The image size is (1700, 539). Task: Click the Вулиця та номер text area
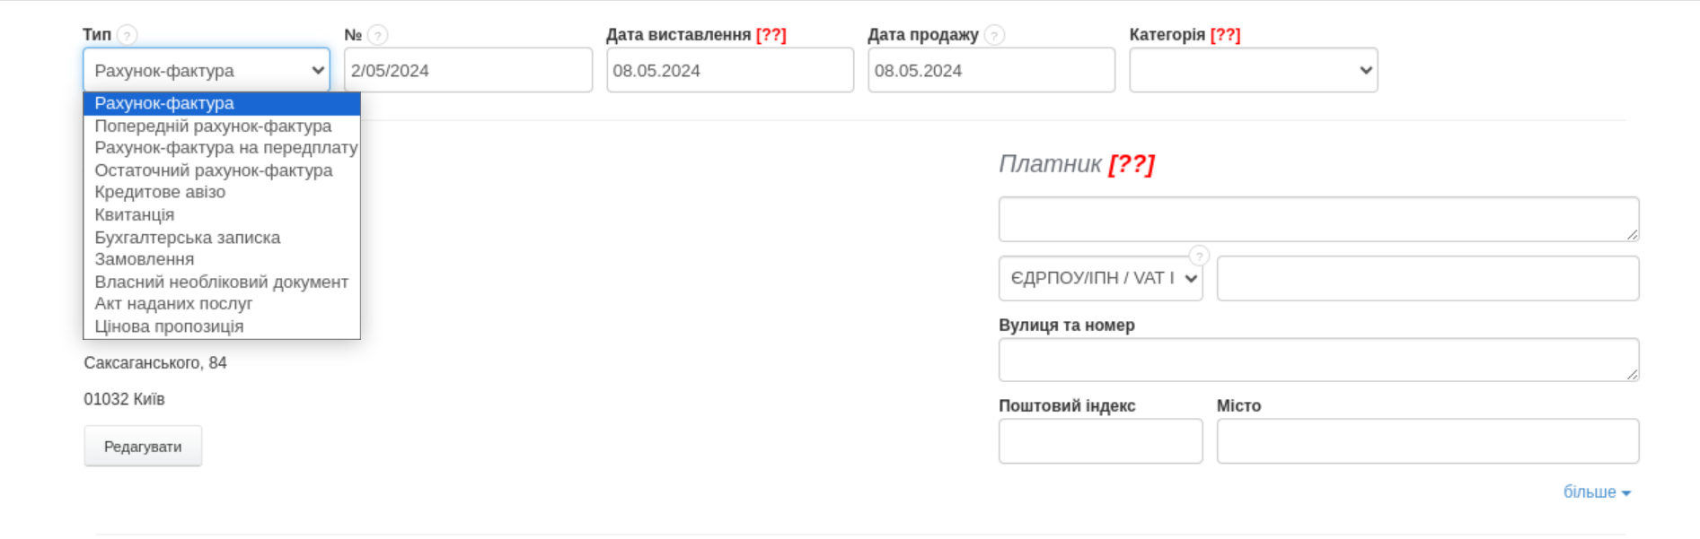point(1317,361)
